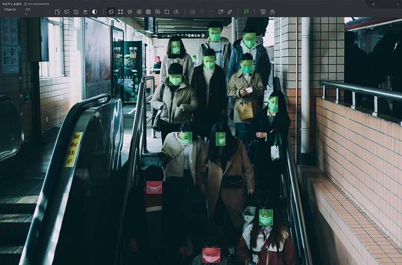Click the green flag icon
The height and width of the screenshot is (265, 402).
tap(246, 12)
